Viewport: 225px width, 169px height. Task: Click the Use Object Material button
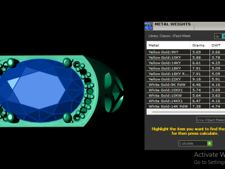pyautogui.click(x=210, y=120)
